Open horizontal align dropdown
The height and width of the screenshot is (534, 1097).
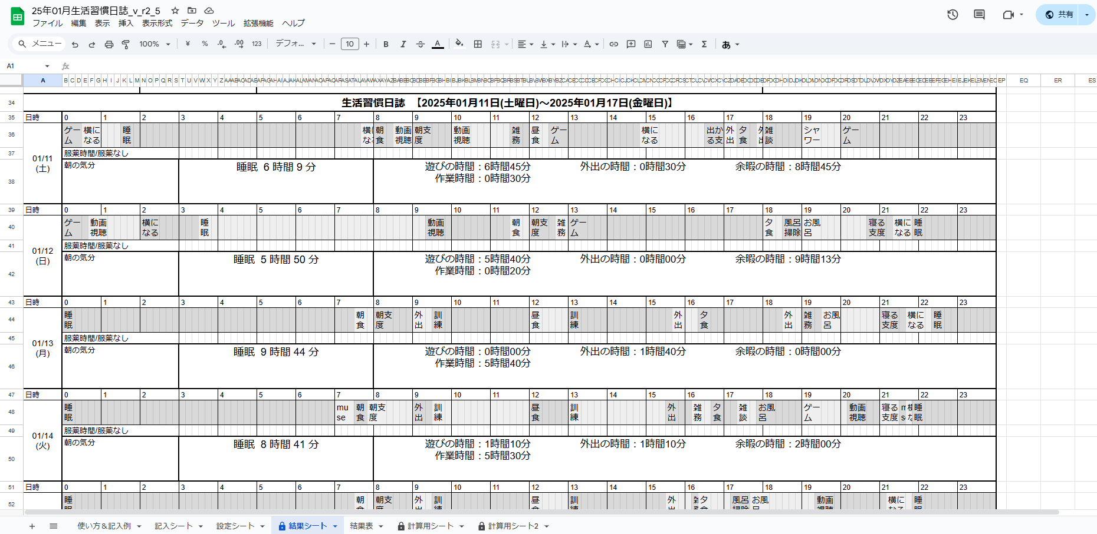click(x=525, y=44)
